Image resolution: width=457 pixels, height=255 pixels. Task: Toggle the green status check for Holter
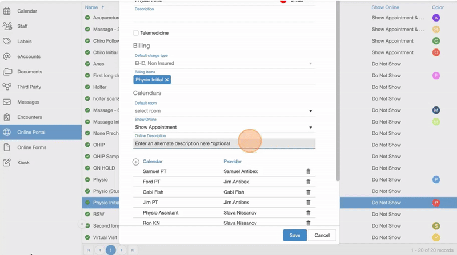click(87, 87)
